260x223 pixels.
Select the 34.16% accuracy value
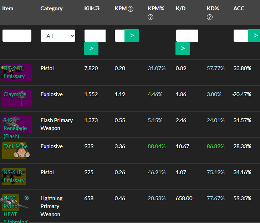click(x=242, y=172)
